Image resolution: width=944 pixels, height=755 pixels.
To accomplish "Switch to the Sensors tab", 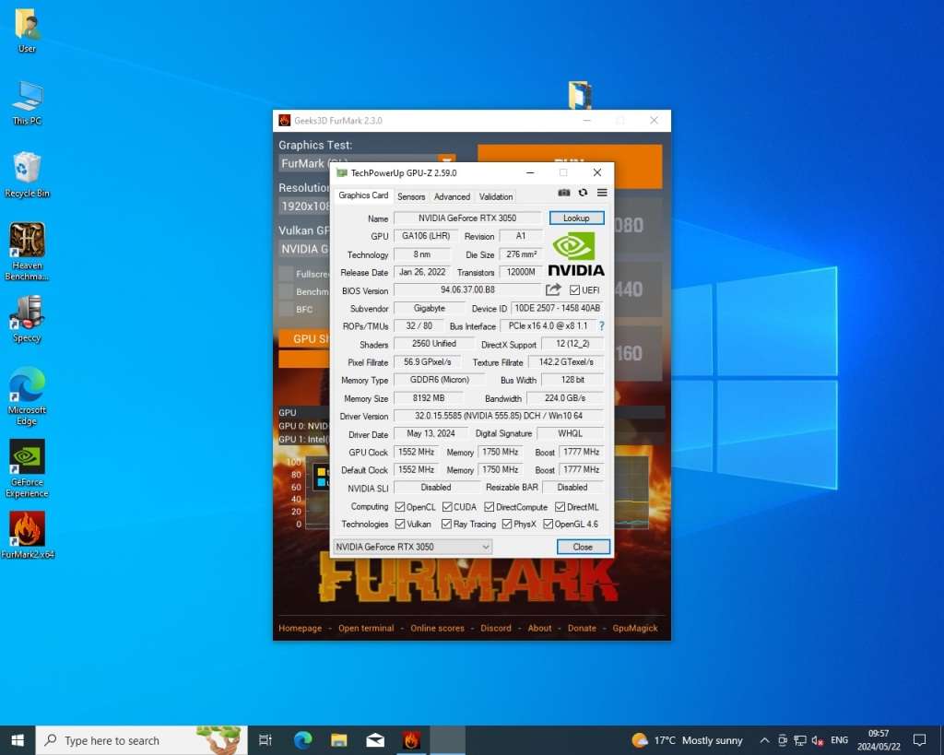I will point(411,196).
